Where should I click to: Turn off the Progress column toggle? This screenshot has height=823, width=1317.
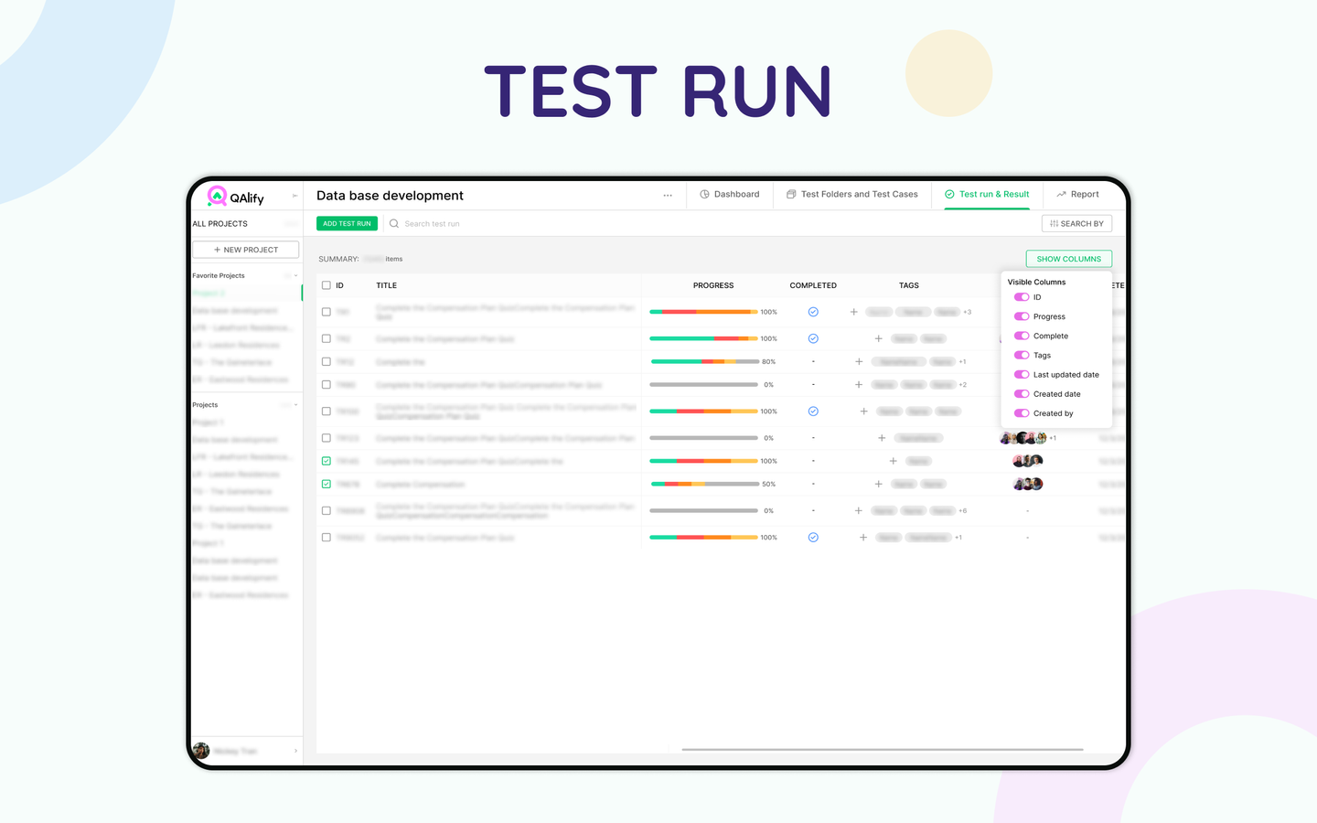(1022, 316)
